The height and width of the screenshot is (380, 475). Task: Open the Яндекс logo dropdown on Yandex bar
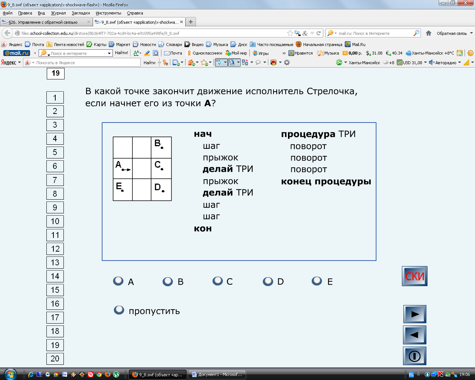[x=11, y=63]
